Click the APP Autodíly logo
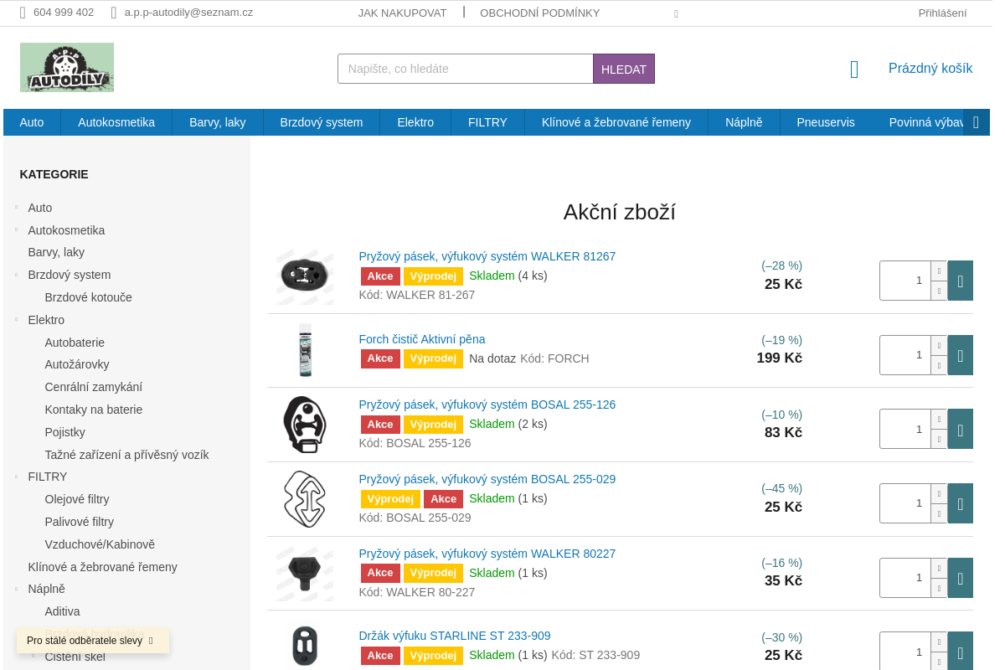The width and height of the screenshot is (1005, 670). coord(67,67)
